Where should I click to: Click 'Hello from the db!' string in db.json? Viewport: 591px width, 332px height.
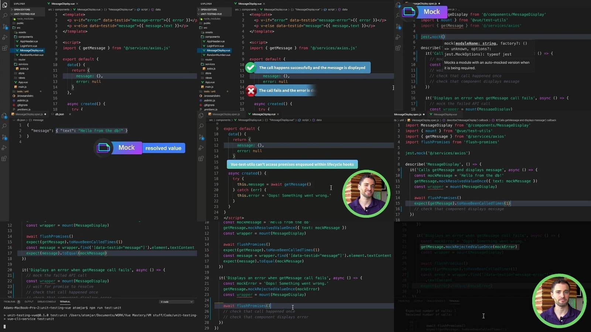click(x=100, y=130)
